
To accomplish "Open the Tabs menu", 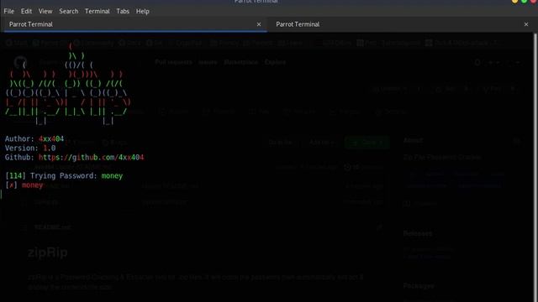I will [123, 11].
